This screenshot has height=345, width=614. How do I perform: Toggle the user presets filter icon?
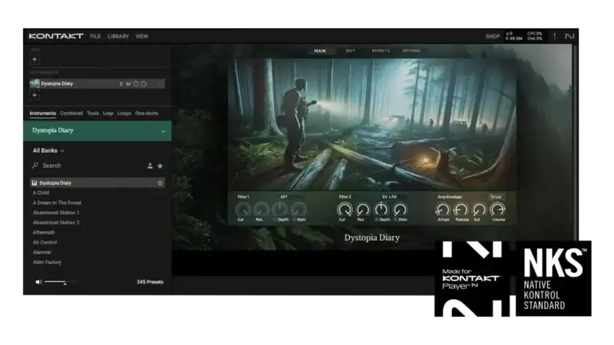pos(150,166)
